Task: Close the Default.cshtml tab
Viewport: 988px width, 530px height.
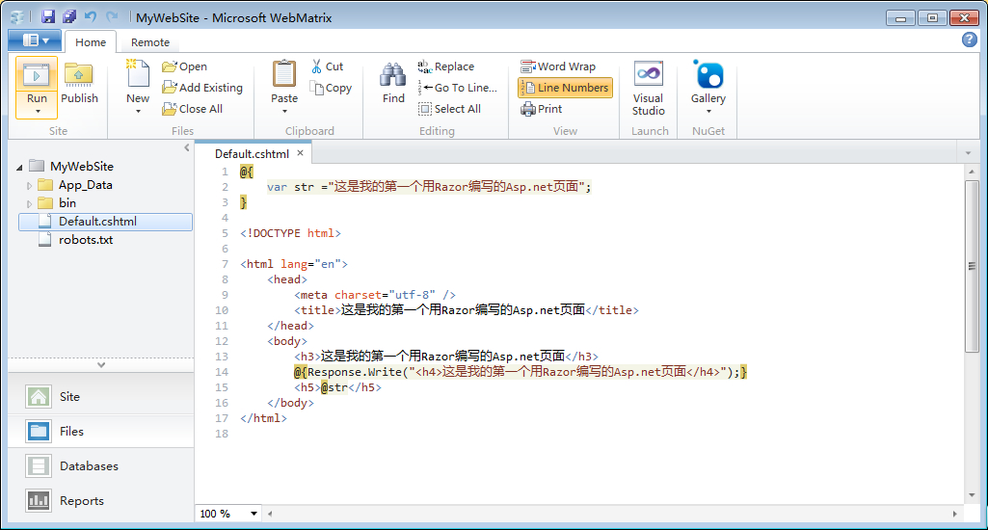Action: [x=301, y=153]
